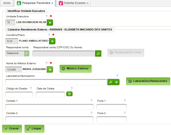
Task: Show help for Contato 2
Action: pos(91,113)
